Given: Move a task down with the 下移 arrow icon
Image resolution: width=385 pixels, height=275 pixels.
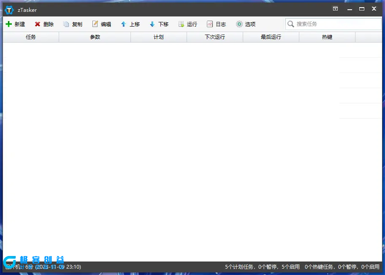Looking at the screenshot, I should (x=152, y=24).
